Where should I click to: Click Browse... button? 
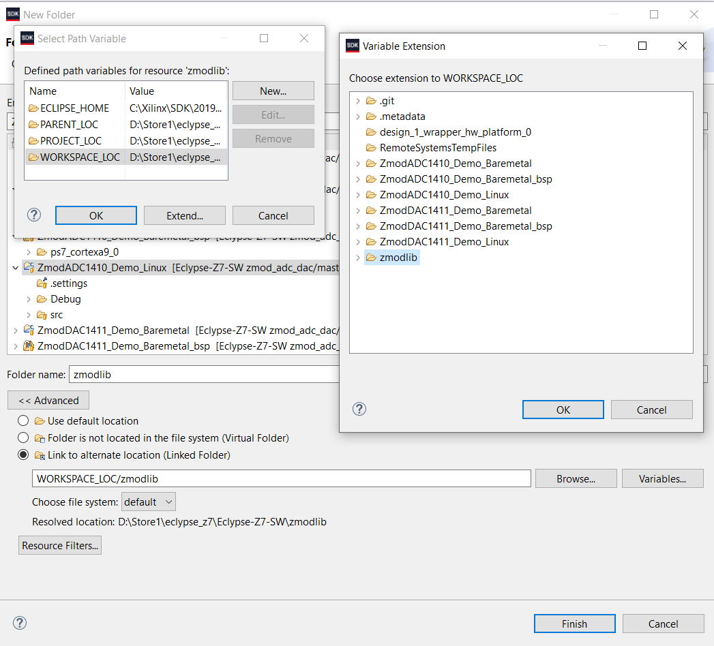(x=576, y=478)
